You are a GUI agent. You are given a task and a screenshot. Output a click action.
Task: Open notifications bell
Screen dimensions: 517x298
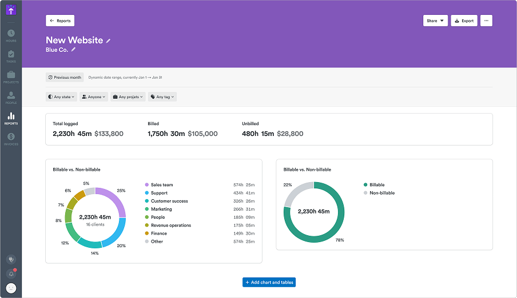tap(11, 274)
